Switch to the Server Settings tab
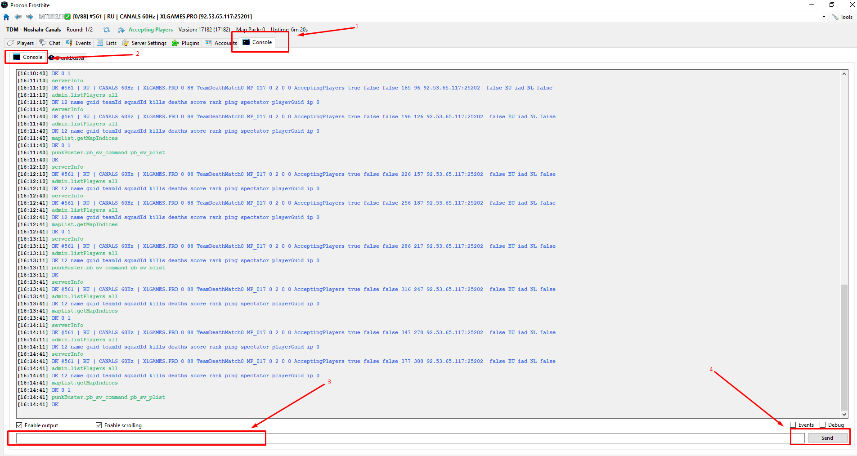The width and height of the screenshot is (857, 456). coord(144,43)
